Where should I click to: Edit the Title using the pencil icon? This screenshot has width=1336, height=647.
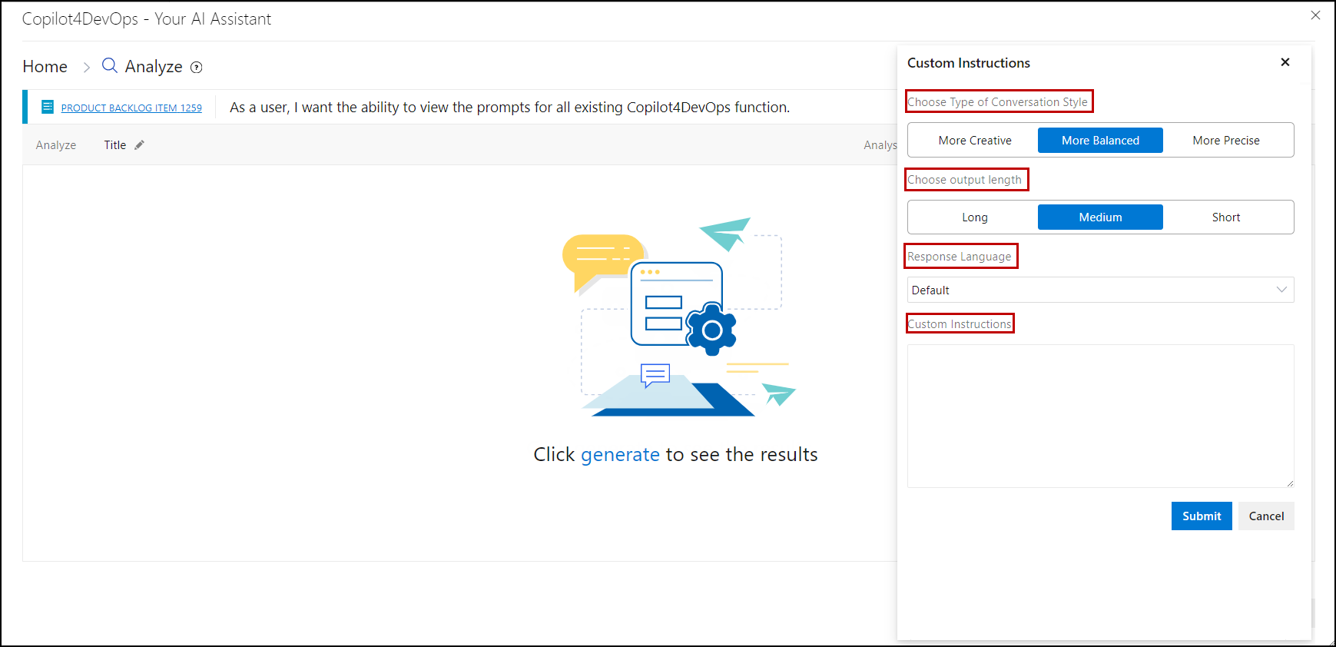tap(139, 144)
